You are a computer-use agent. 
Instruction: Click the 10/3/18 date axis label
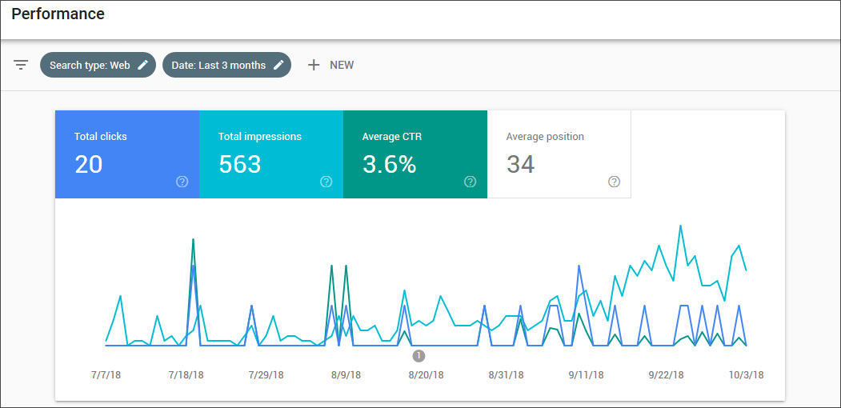click(745, 375)
